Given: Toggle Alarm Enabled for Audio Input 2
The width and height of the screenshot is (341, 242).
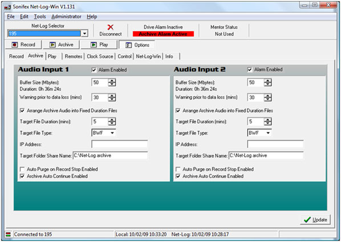Looking at the screenshot, I should click(x=250, y=70).
